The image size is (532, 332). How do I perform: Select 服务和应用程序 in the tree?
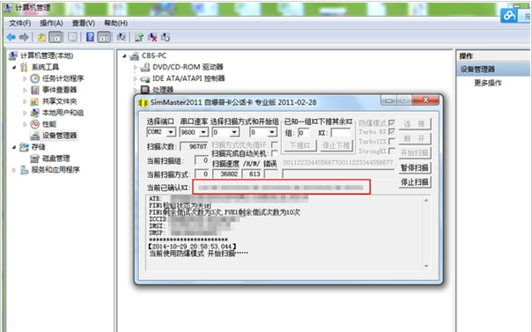point(55,170)
